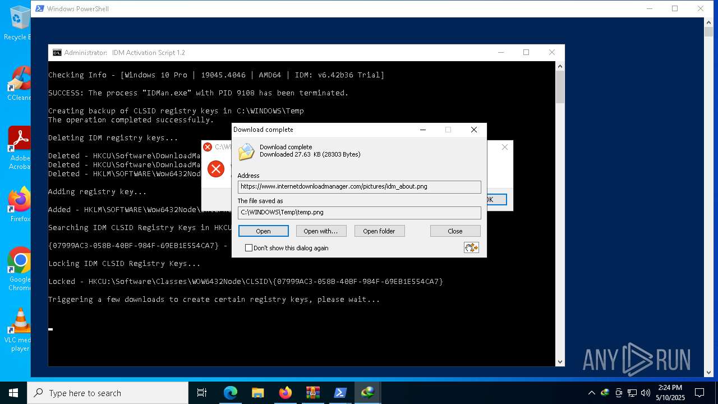The image size is (718, 404).
Task: Open clock and date in taskbar
Action: click(x=670, y=393)
